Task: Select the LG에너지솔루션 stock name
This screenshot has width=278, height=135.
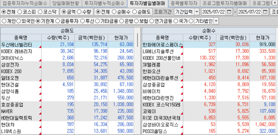Action: [x=158, y=51]
